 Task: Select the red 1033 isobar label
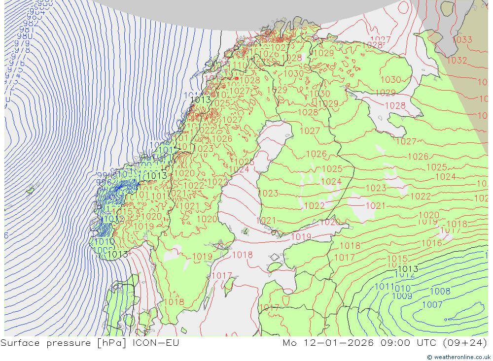coord(462,39)
